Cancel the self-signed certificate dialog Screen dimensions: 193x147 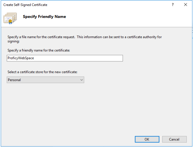(174, 139)
